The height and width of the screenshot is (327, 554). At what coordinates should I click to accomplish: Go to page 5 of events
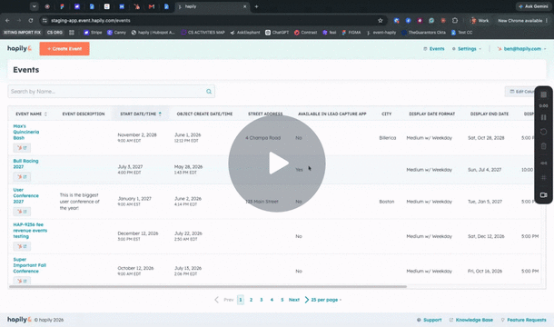click(282, 300)
